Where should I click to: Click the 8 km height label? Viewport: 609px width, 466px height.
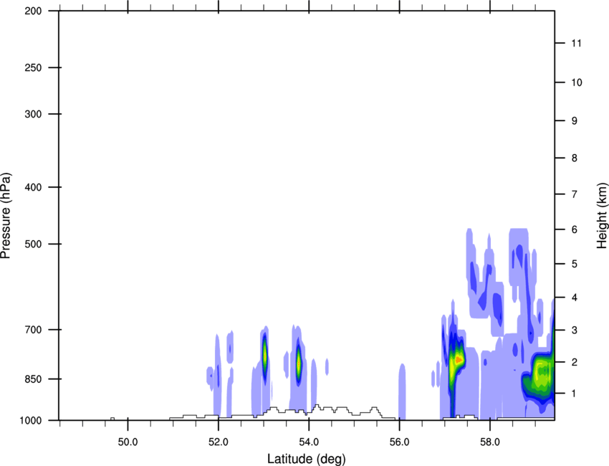[575, 158]
